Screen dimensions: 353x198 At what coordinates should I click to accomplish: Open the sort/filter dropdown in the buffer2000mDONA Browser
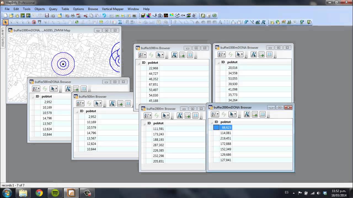pos(215,114)
